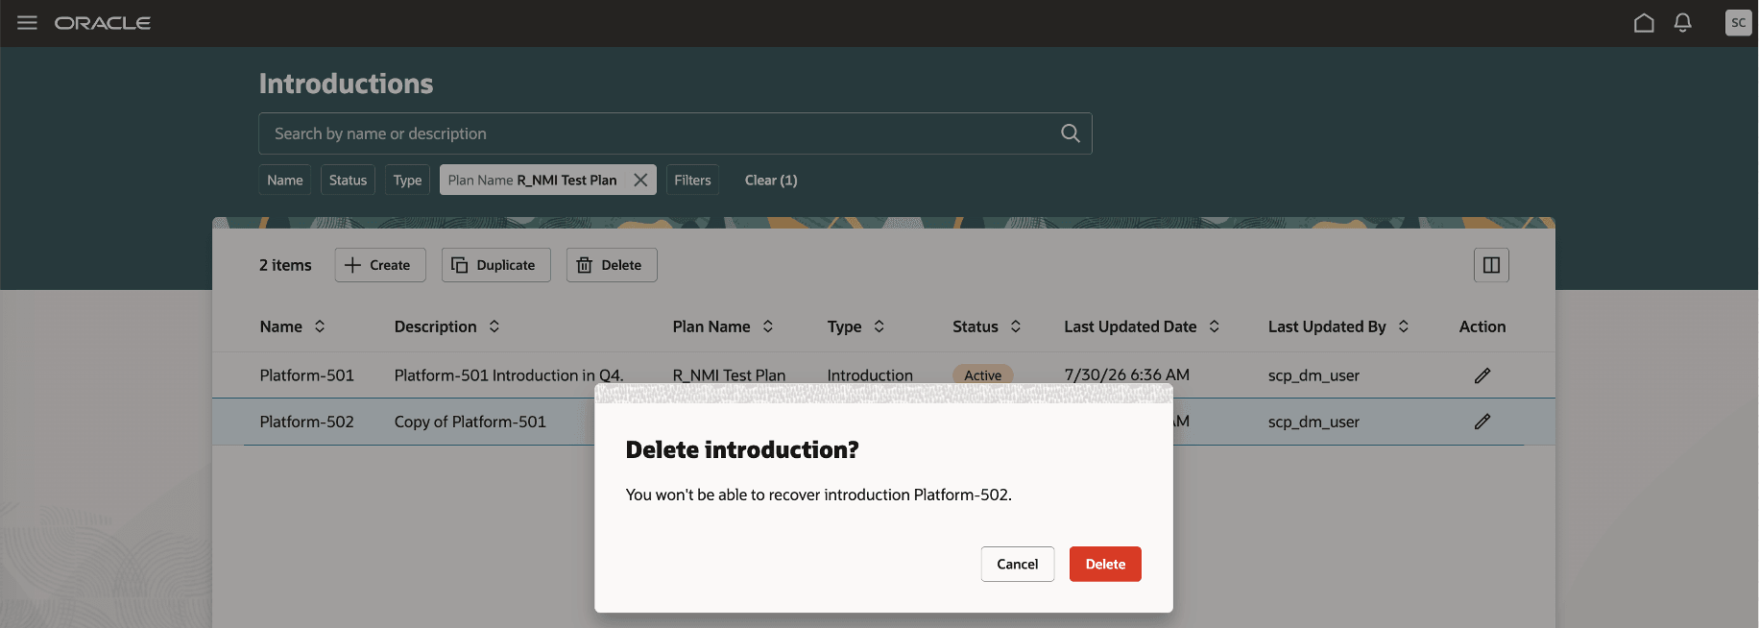Open the Status filter chip
This screenshot has width=1759, height=628.
(x=348, y=180)
